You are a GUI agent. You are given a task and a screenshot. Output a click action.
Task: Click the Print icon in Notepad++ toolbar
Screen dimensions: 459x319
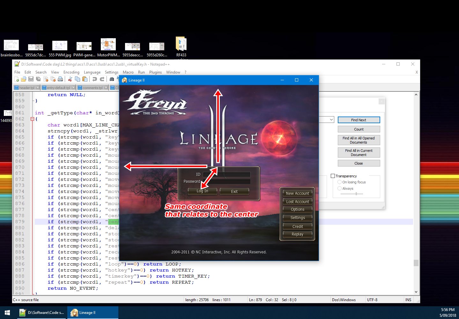60,79
